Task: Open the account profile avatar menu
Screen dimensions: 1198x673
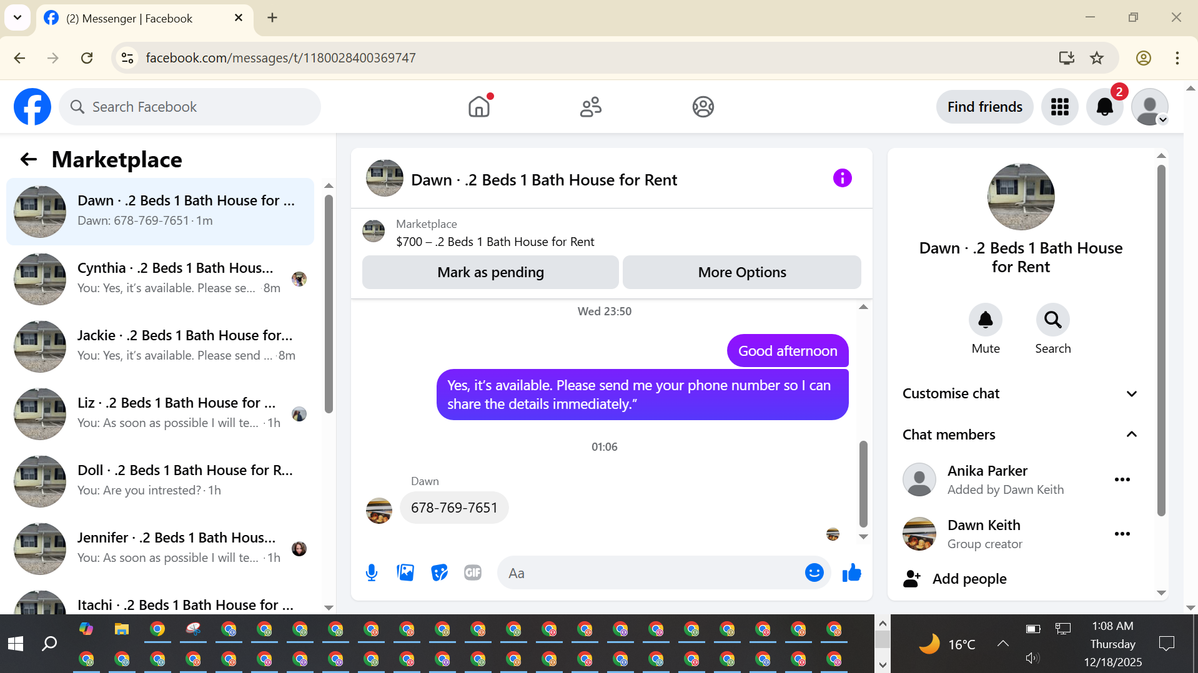Action: click(1150, 107)
